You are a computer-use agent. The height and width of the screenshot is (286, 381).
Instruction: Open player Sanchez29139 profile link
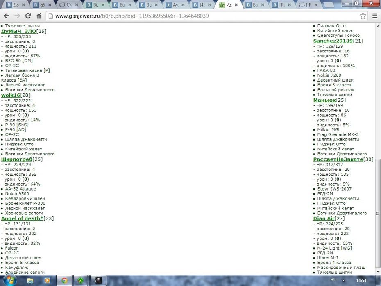tap(333, 41)
